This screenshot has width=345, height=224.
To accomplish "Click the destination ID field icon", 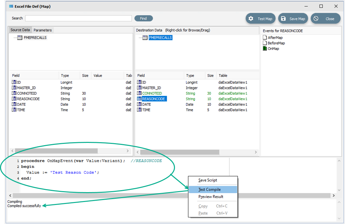I will point(139,82).
